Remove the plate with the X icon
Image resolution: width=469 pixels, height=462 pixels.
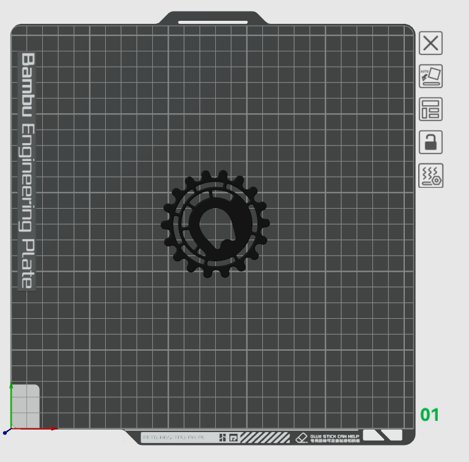[430, 43]
